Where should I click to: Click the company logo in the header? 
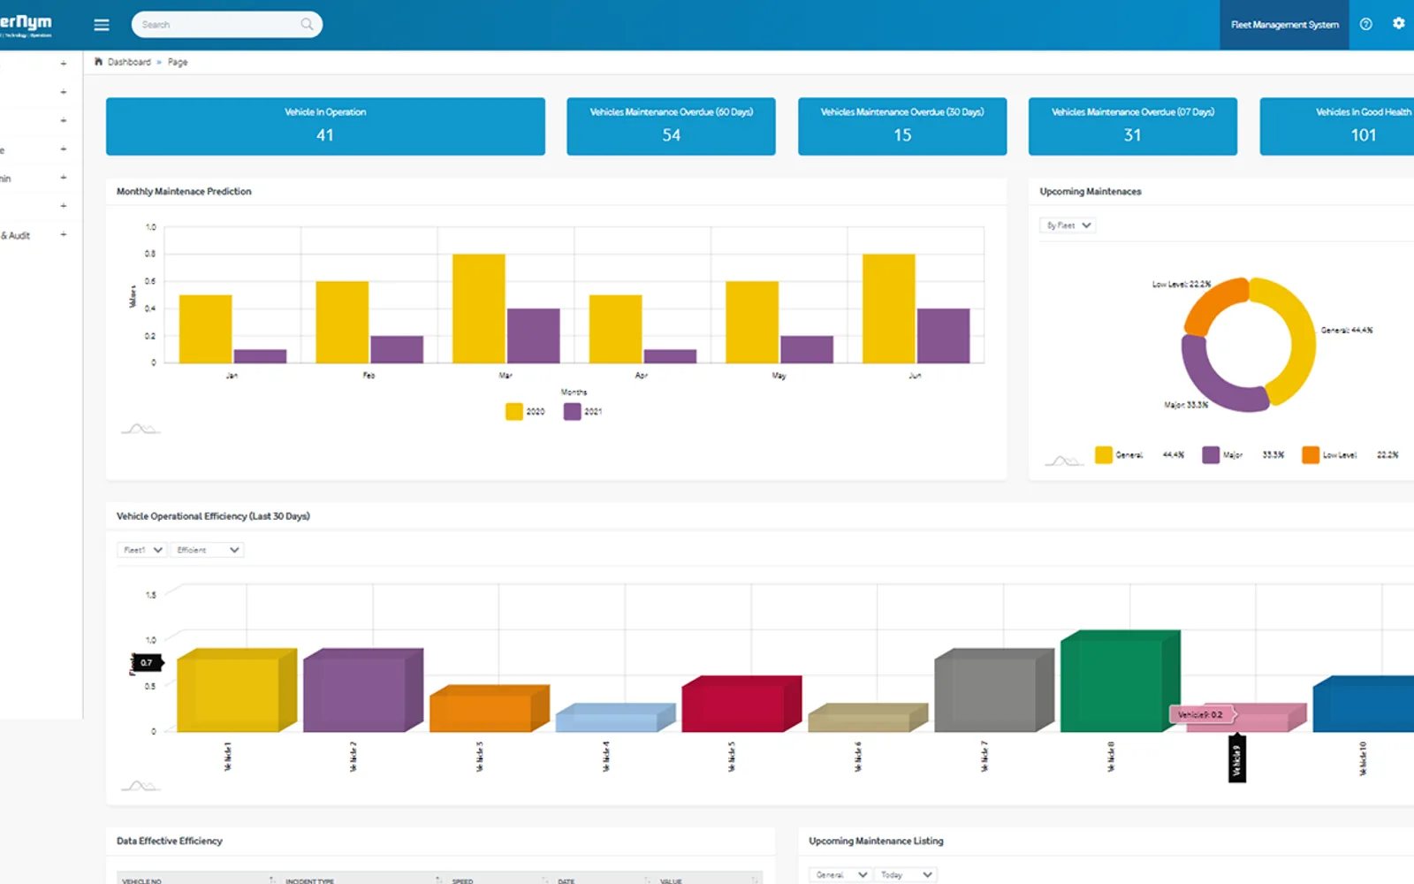tap(26, 25)
